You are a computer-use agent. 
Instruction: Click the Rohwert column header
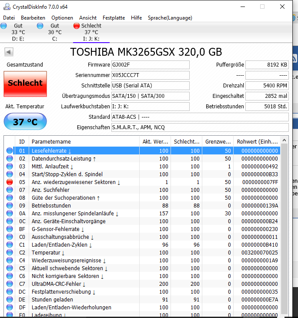(257, 141)
